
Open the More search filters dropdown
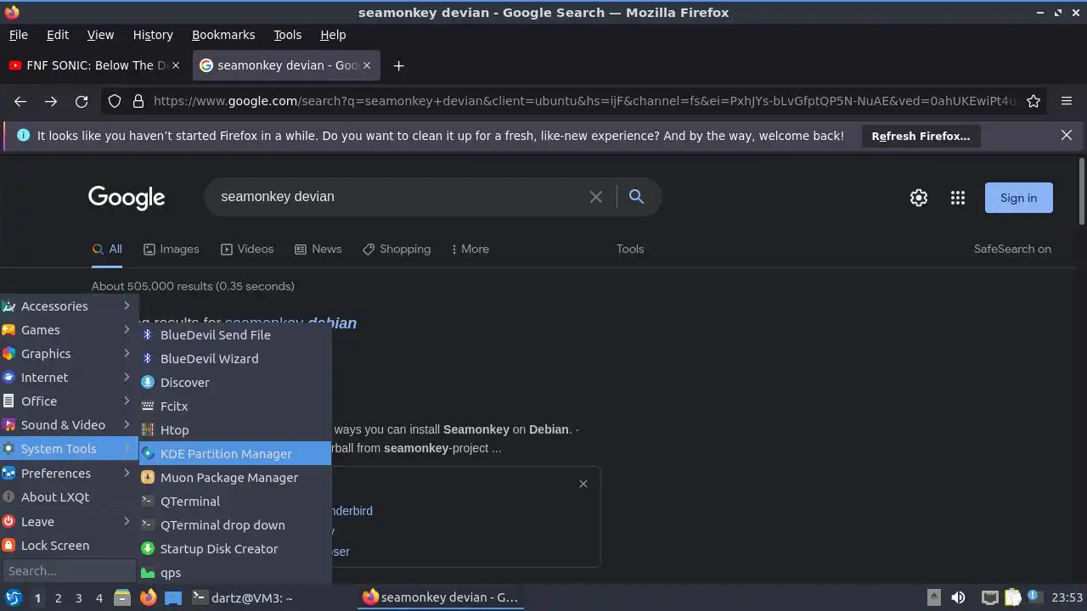pyautogui.click(x=470, y=249)
